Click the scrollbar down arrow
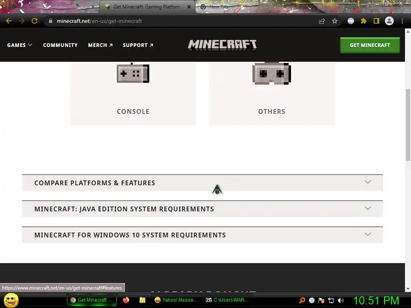The image size is (411, 308). click(x=408, y=289)
